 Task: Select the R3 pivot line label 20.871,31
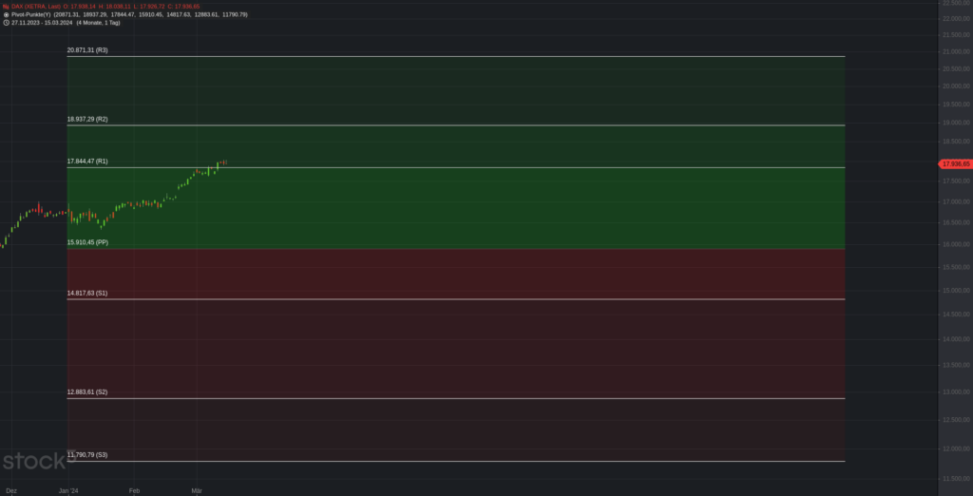click(87, 49)
